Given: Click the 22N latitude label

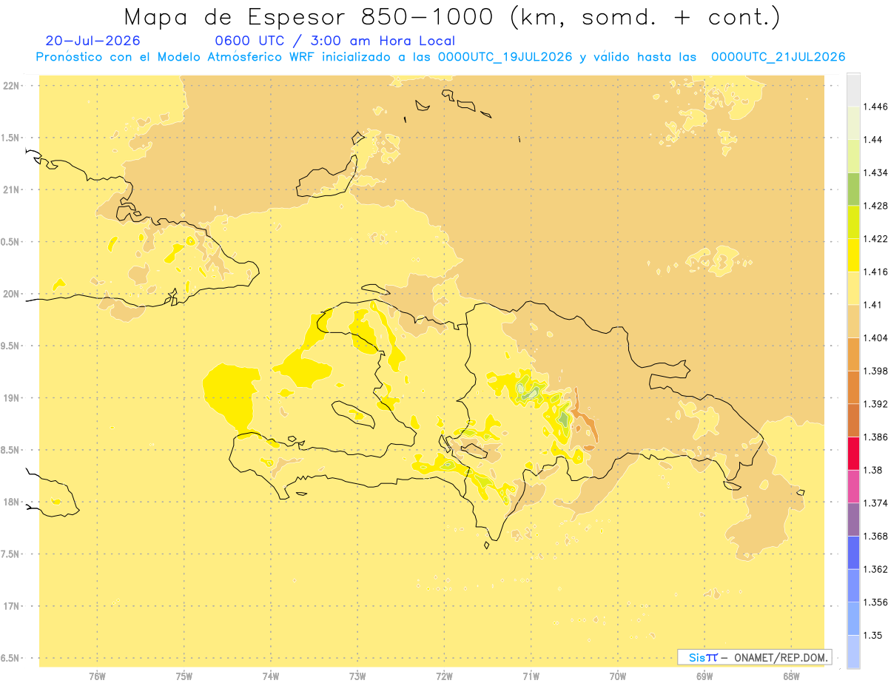Looking at the screenshot, I should pyautogui.click(x=13, y=86).
